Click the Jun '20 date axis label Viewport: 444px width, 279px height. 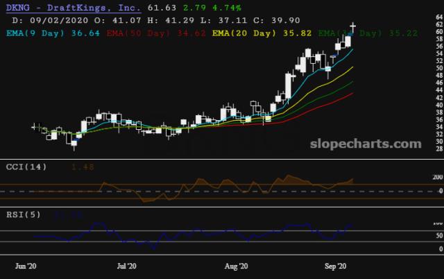tap(26, 266)
